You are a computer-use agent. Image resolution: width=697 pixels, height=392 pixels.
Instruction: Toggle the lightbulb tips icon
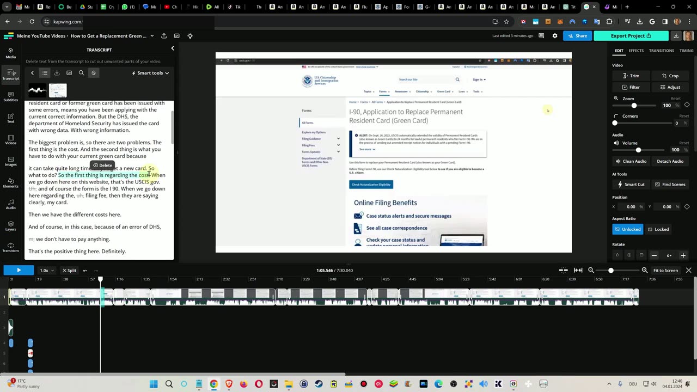(190, 36)
